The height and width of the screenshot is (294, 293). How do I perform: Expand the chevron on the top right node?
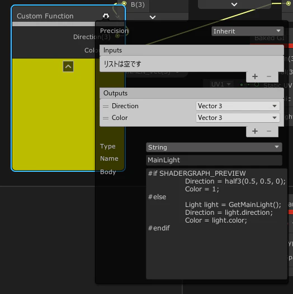click(x=234, y=4)
